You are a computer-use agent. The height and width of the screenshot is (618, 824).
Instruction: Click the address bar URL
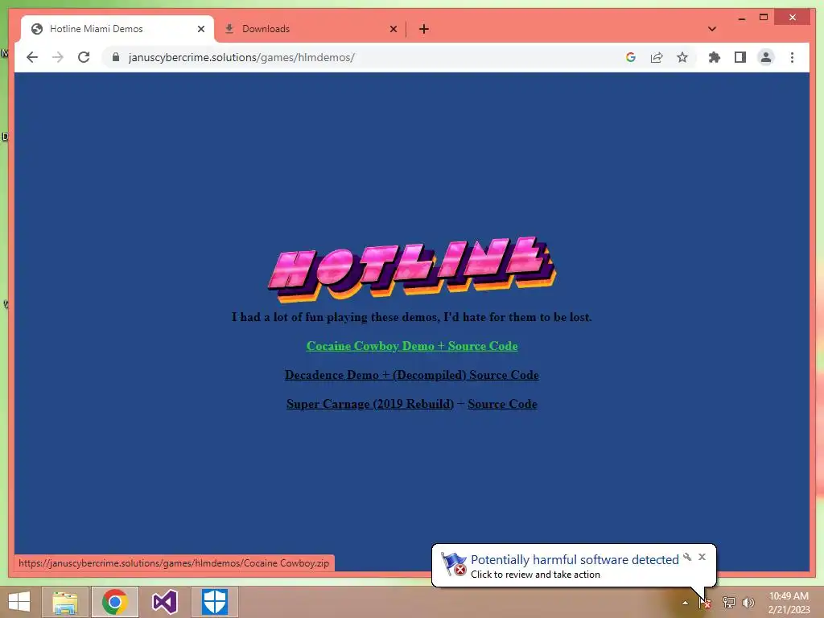coord(241,57)
